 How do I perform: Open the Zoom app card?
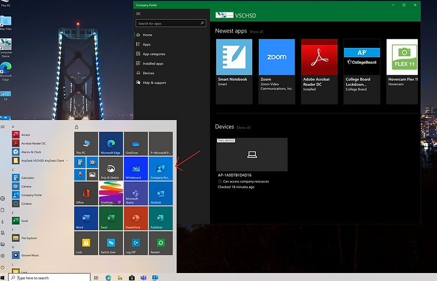pyautogui.click(x=277, y=71)
